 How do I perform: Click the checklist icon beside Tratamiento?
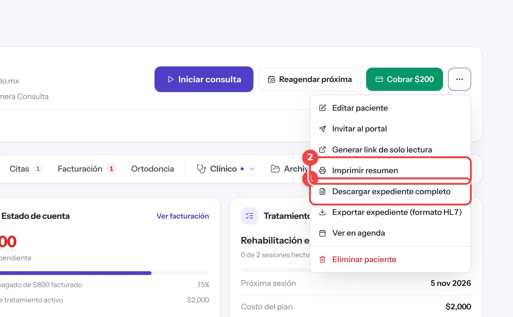(x=249, y=216)
